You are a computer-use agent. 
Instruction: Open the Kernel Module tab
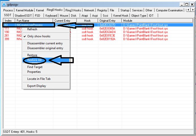(x=25, y=10)
